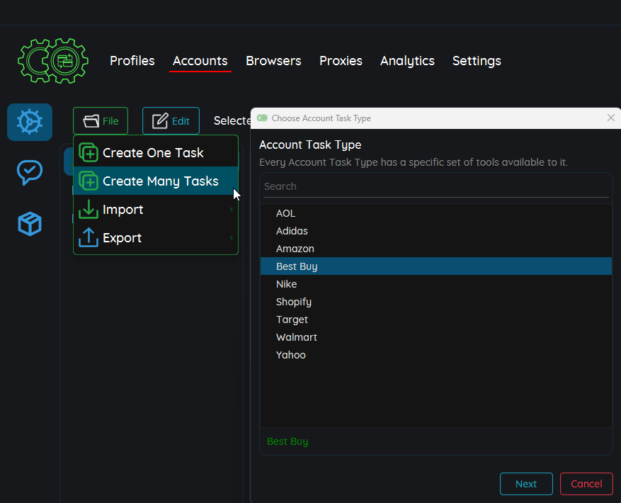Expand the Import submenu arrow
This screenshot has height=503, width=621.
pos(232,210)
